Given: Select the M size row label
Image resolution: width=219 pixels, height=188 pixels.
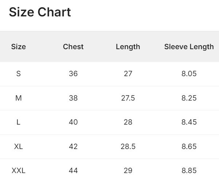Looking at the screenshot, I should click(19, 98).
